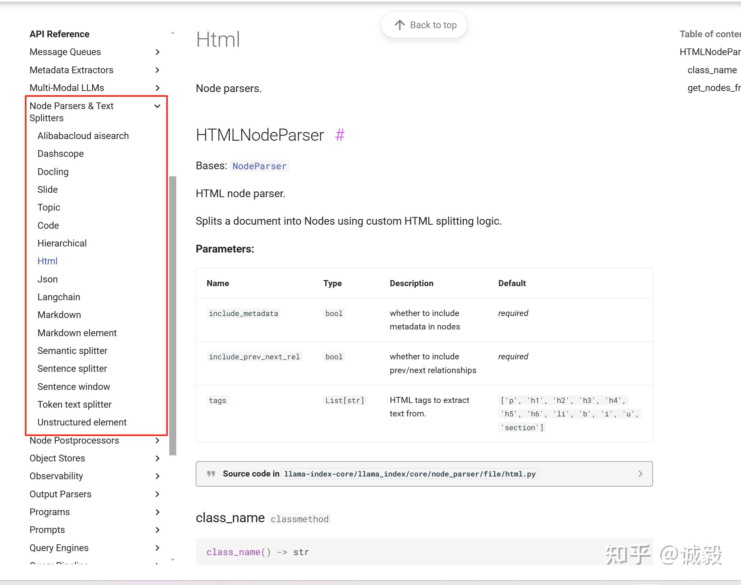
Task: Open class_name in the table of contents
Action: pyautogui.click(x=712, y=70)
